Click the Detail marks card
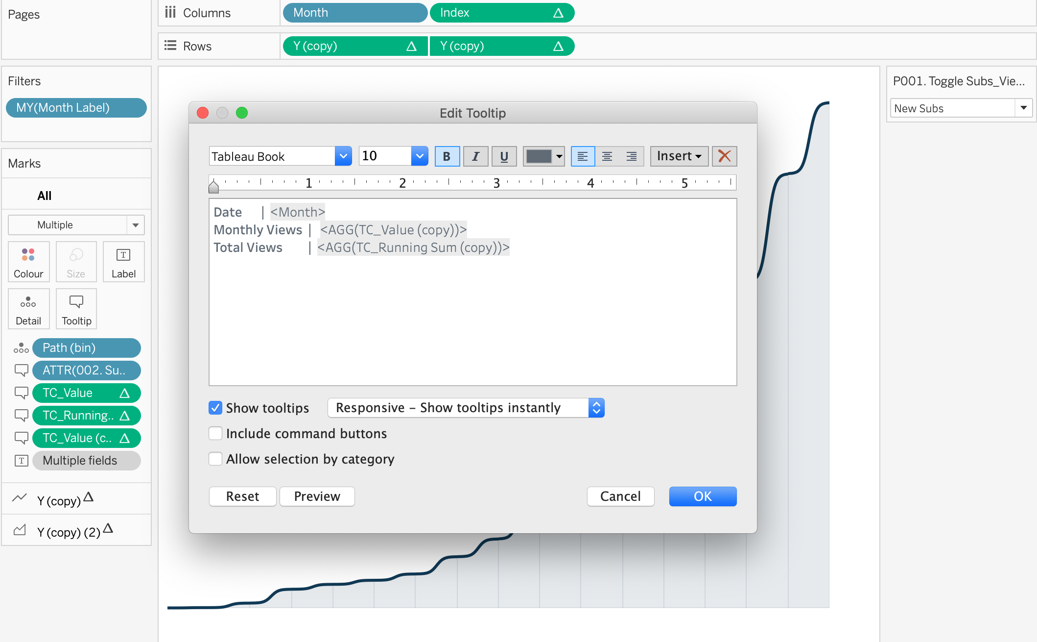Viewport: 1037px width, 642px height. tap(28, 309)
